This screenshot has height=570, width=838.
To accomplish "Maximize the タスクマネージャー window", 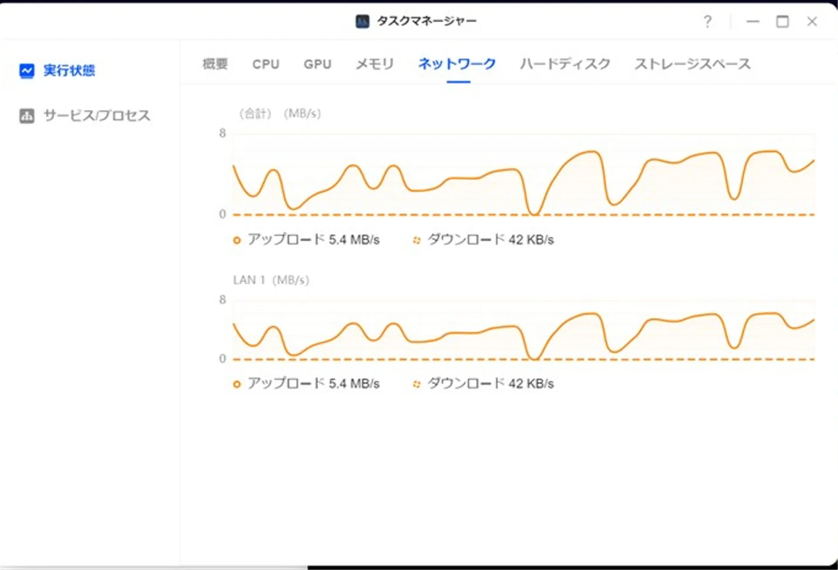I will (782, 21).
